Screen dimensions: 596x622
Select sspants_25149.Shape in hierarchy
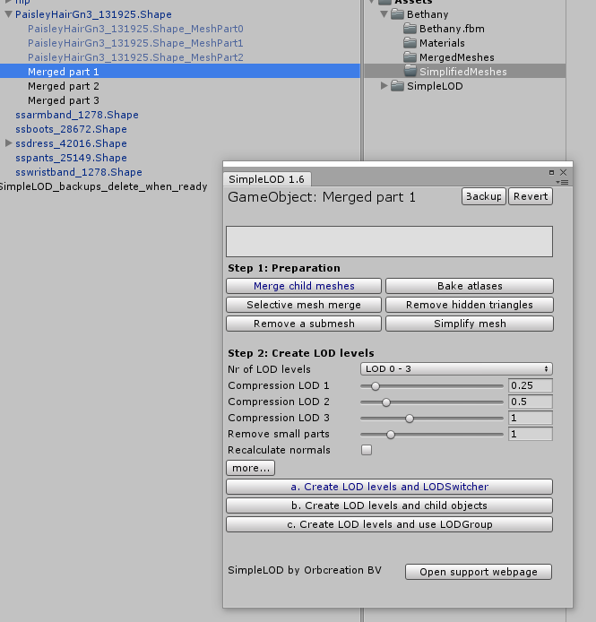tap(71, 158)
